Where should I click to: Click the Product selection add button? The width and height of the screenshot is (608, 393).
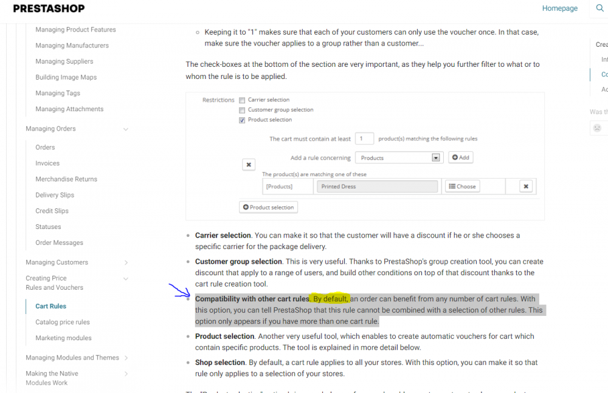(x=268, y=207)
